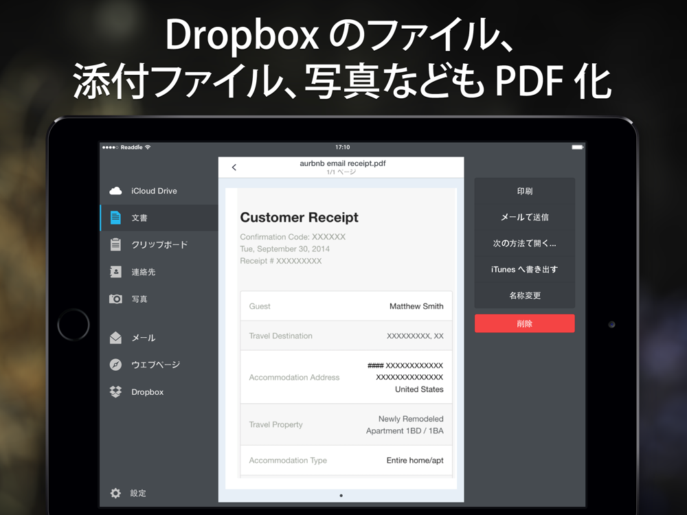687x515 pixels.
Task: Tap the 17:10 clock in the status bar
Action: (343, 147)
